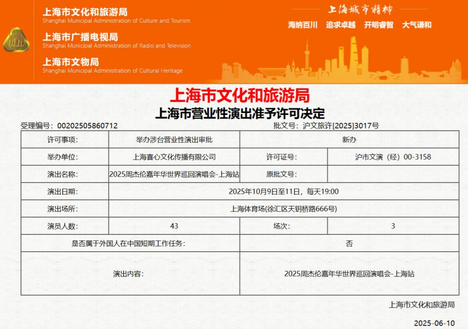Screen dimensions: 468x329
Task: Click the 追求卓越 slogan
Action: pos(341,25)
